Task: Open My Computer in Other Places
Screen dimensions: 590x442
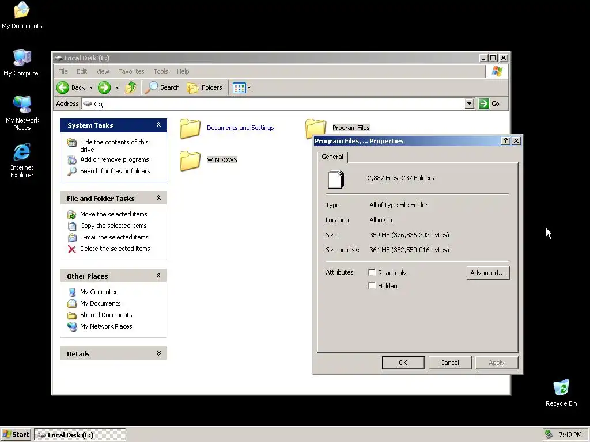Action: click(x=98, y=292)
